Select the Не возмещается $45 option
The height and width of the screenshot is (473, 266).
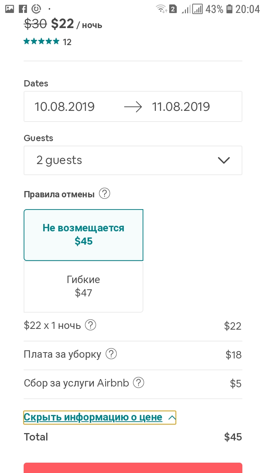83,235
